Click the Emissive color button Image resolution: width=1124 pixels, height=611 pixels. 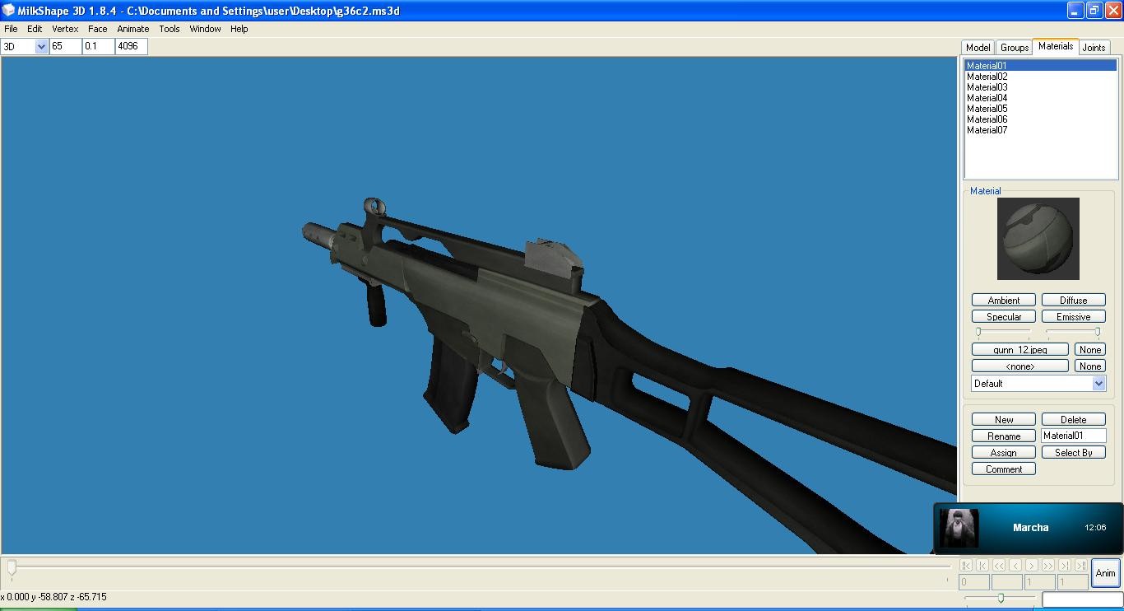click(x=1074, y=317)
